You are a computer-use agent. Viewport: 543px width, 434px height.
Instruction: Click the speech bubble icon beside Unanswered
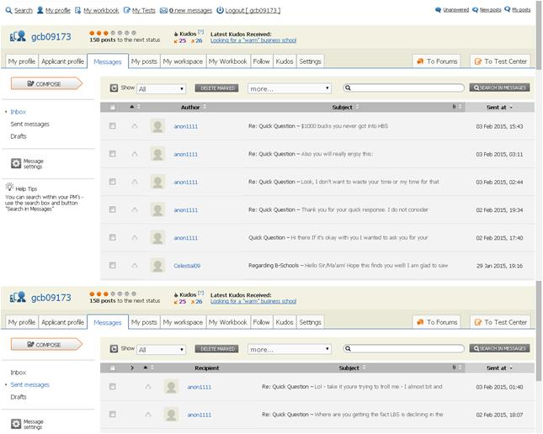[x=438, y=10]
